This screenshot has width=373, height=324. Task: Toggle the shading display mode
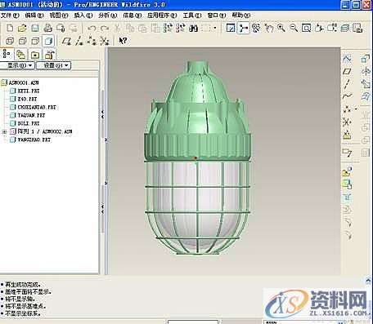point(48,41)
